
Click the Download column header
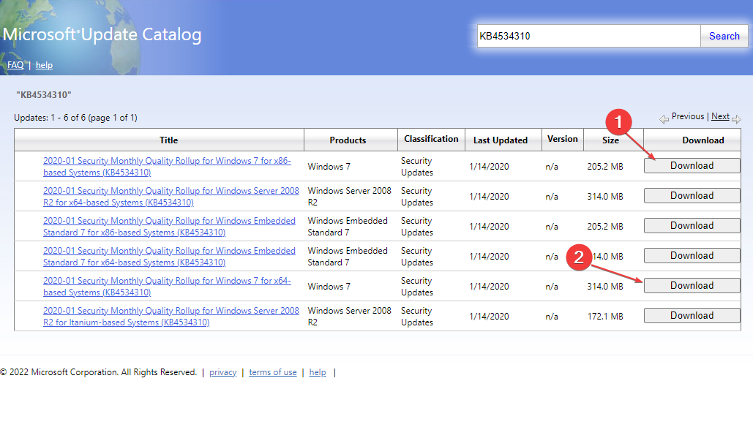pos(703,140)
